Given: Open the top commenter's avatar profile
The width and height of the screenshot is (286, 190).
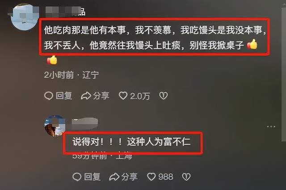Looking at the screenshot, I should (x=25, y=17).
